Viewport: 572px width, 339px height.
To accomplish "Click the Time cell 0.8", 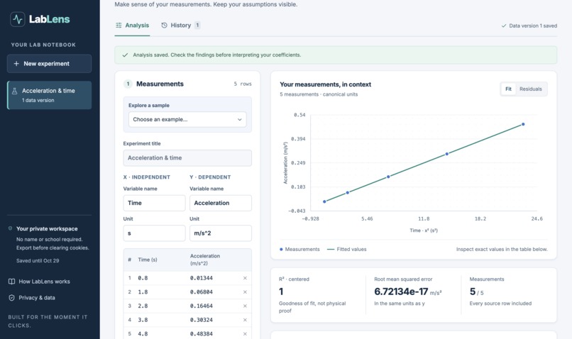I will (143, 278).
